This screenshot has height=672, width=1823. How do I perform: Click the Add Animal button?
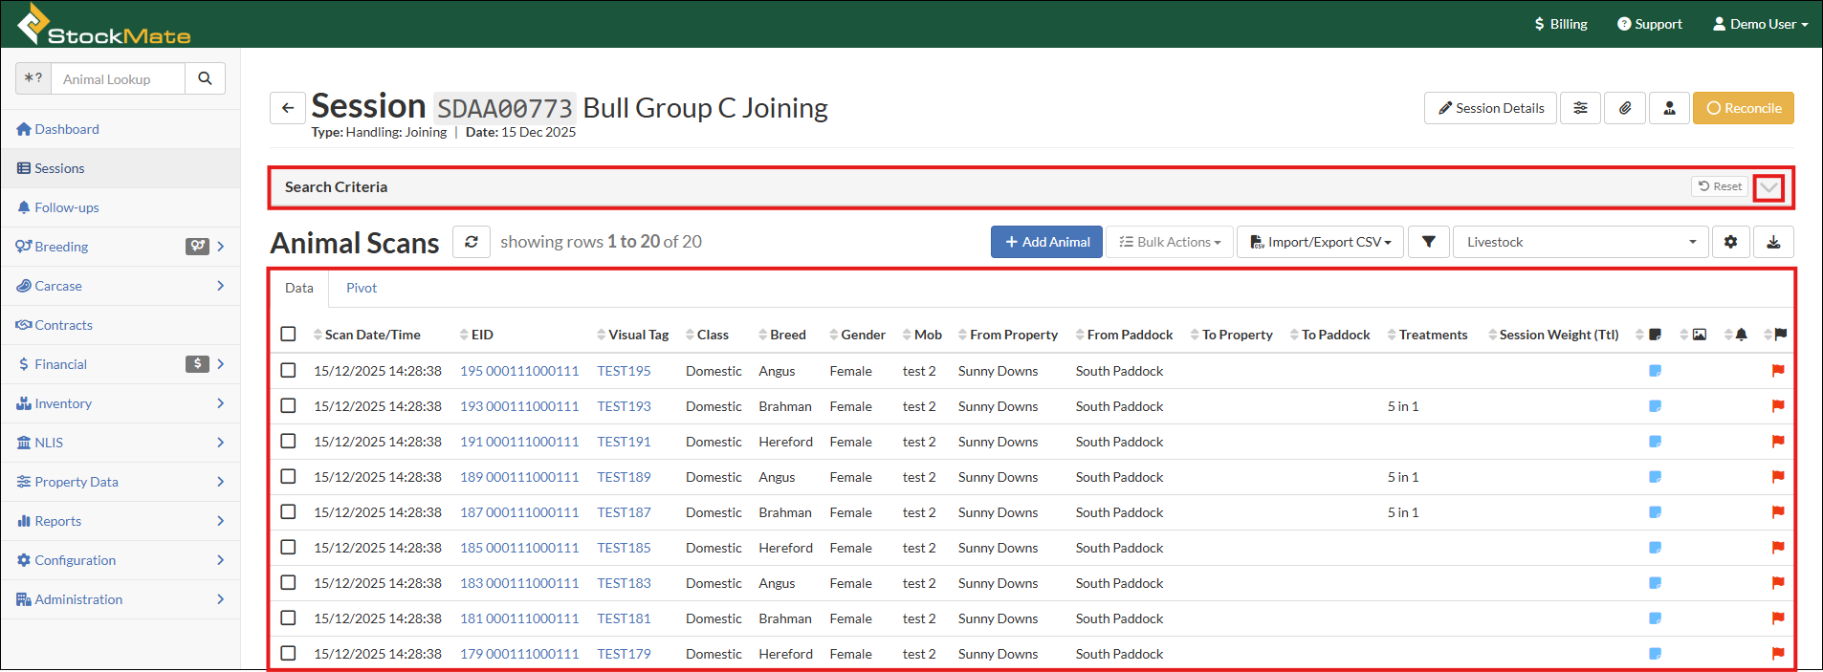point(1046,242)
